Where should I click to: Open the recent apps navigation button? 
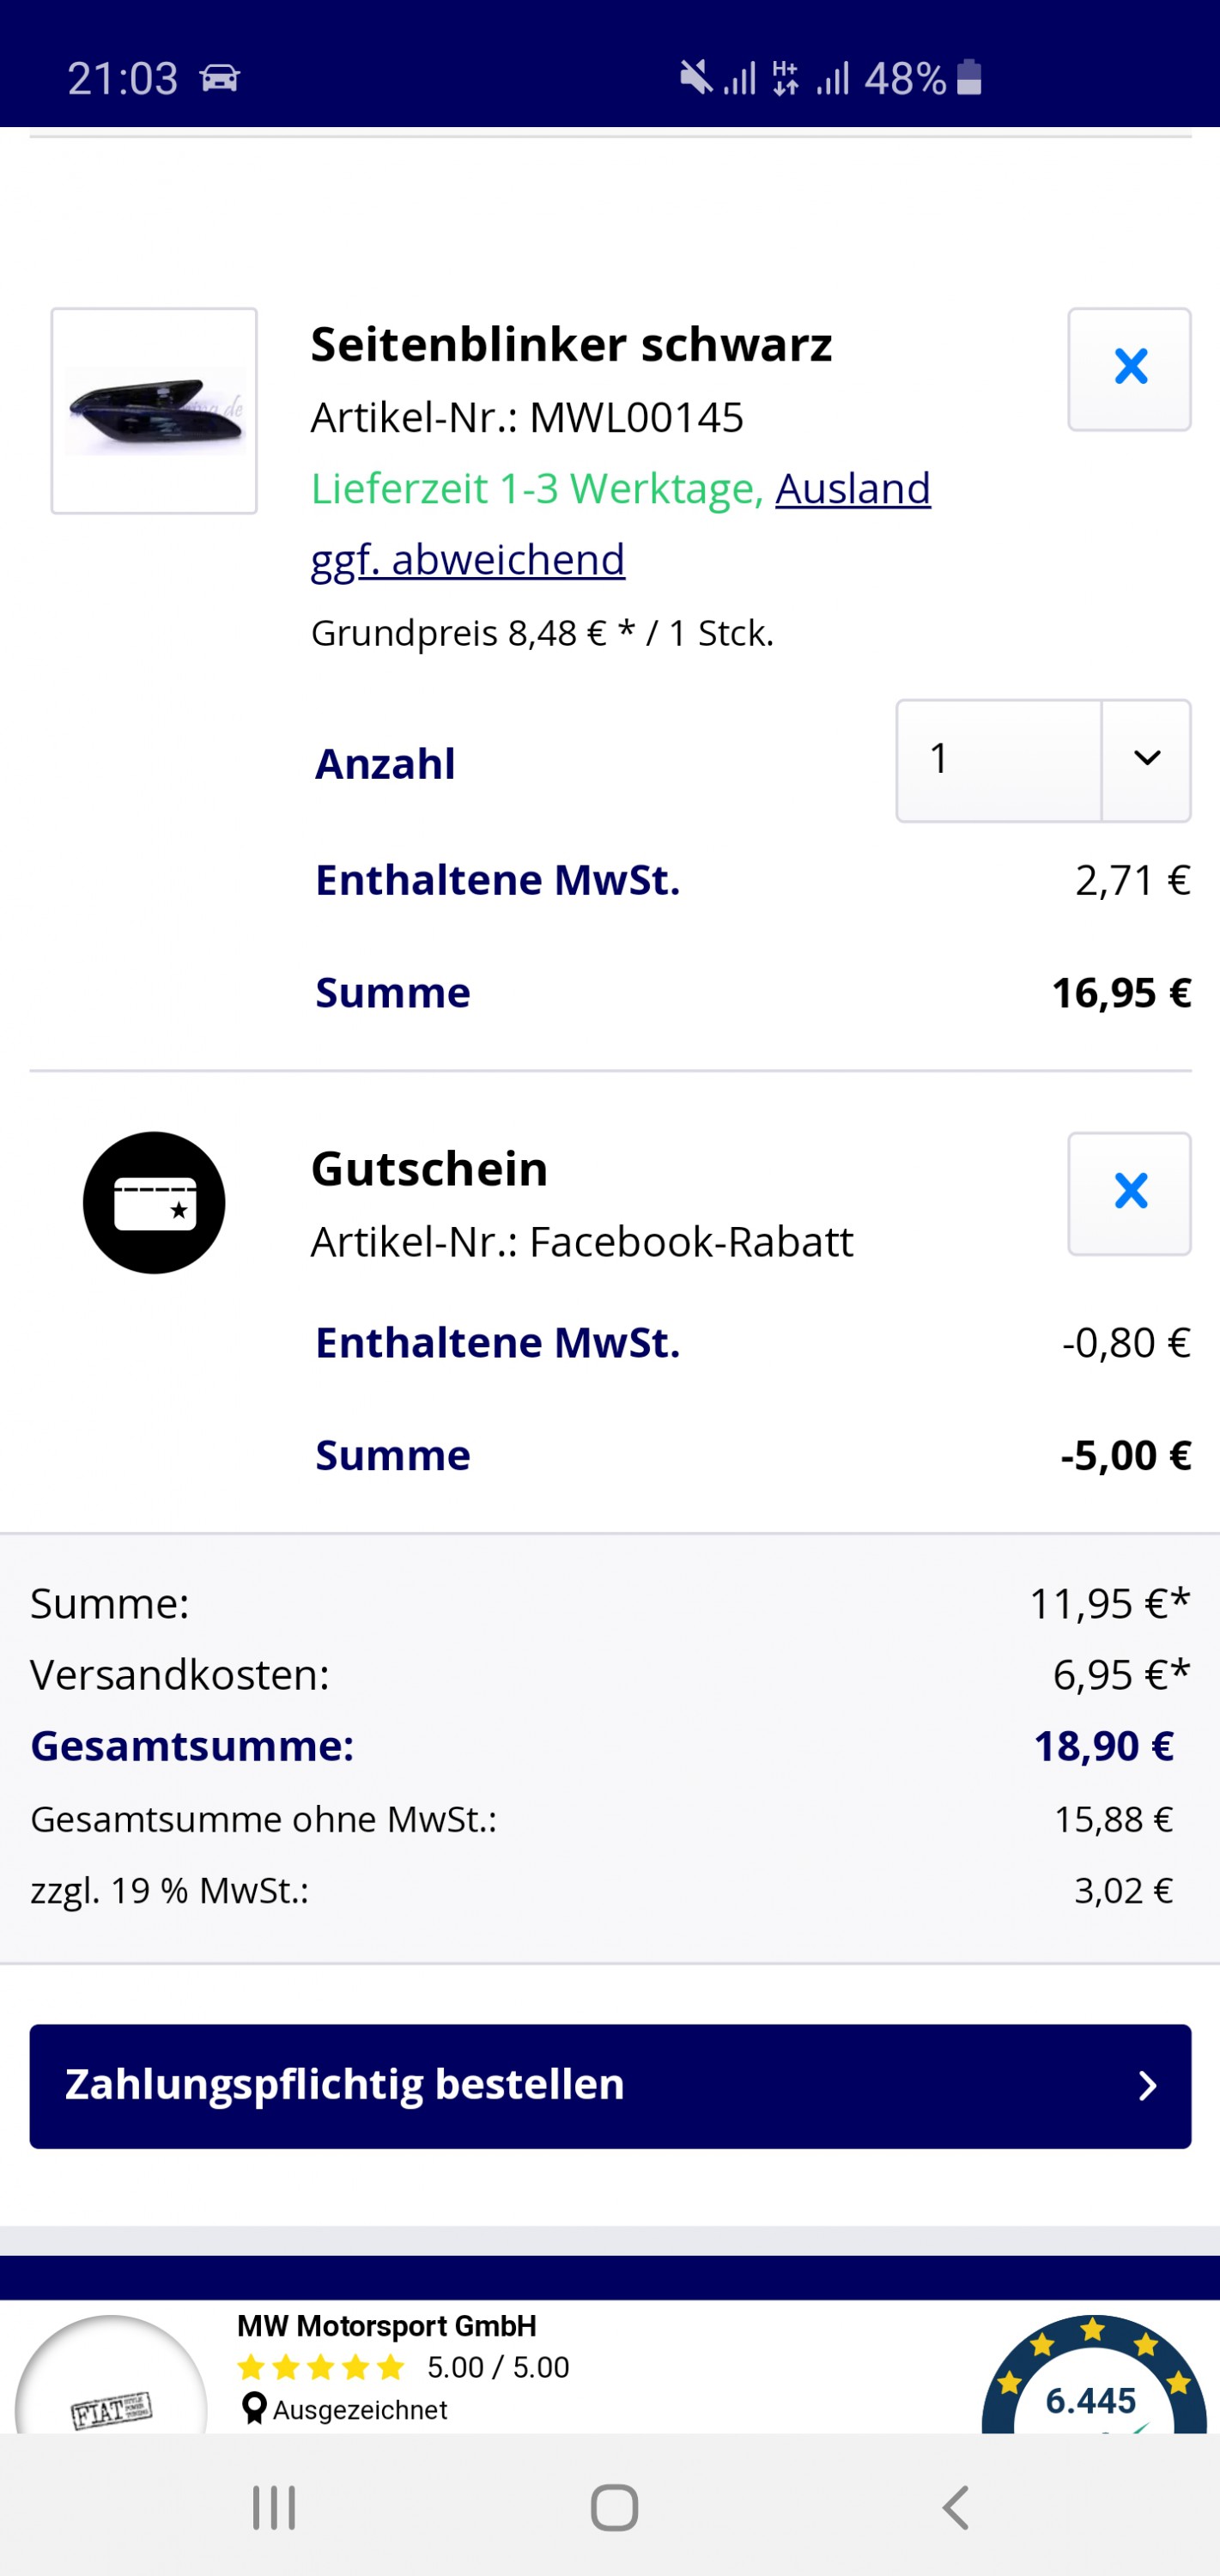[274, 2507]
